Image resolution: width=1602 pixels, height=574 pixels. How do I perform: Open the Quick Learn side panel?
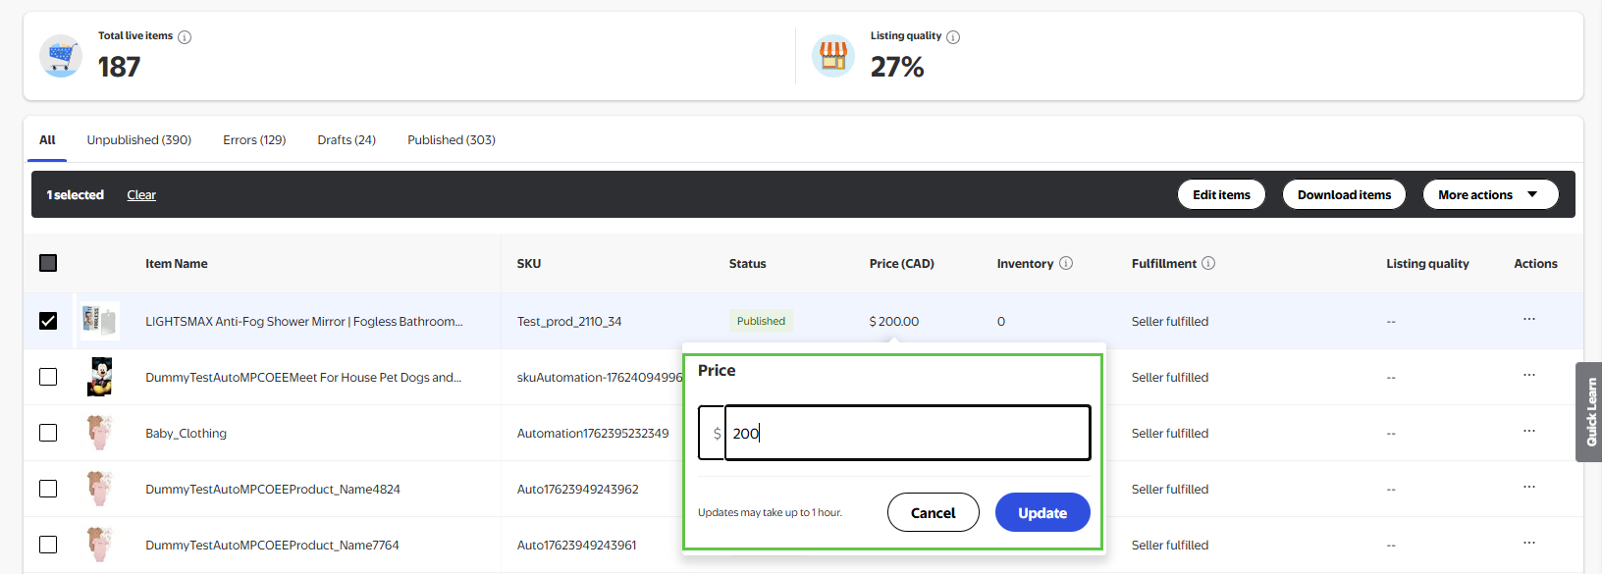1589,412
